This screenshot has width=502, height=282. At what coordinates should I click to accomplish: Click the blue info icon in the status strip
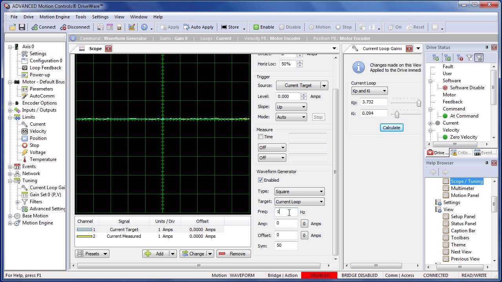pos(73,38)
